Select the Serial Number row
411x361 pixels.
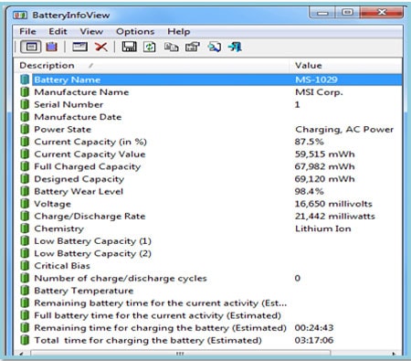coord(208,104)
